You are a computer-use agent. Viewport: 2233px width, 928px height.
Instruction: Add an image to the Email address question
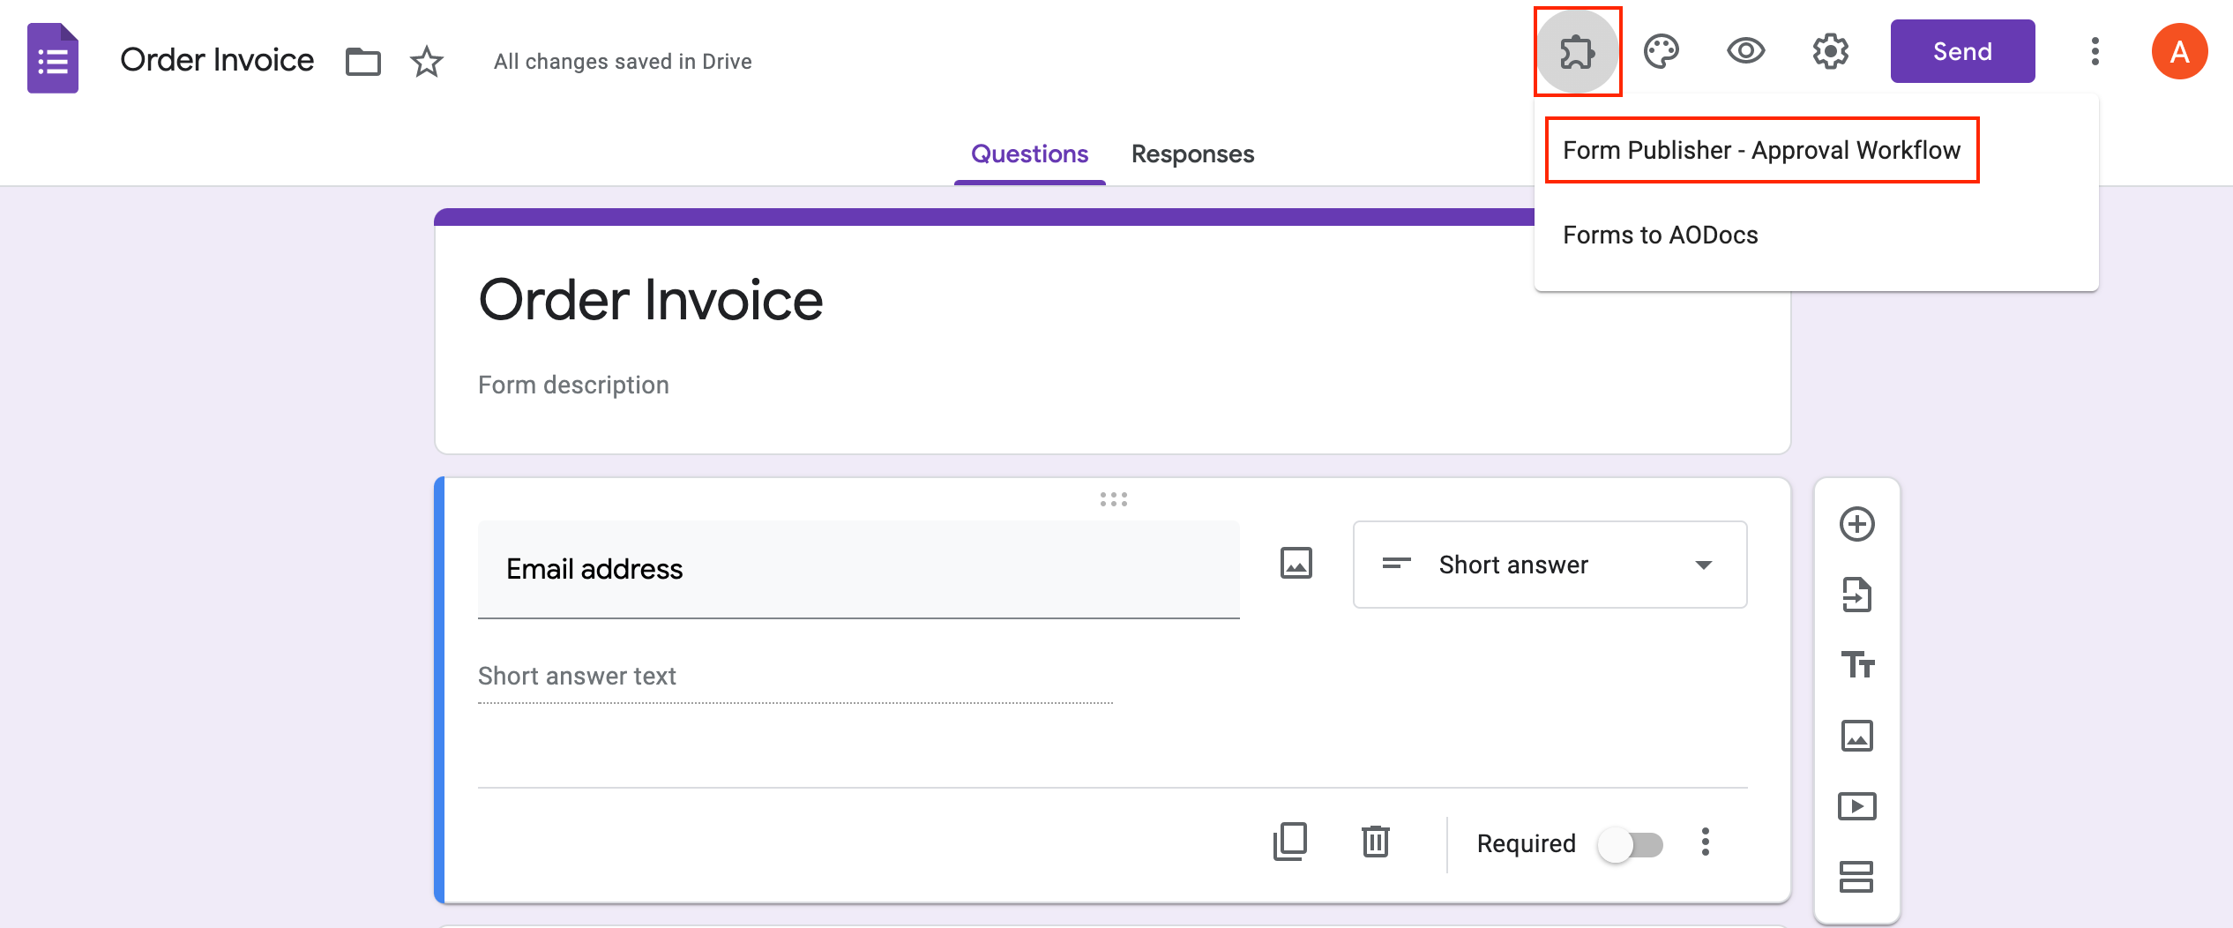pos(1295,563)
